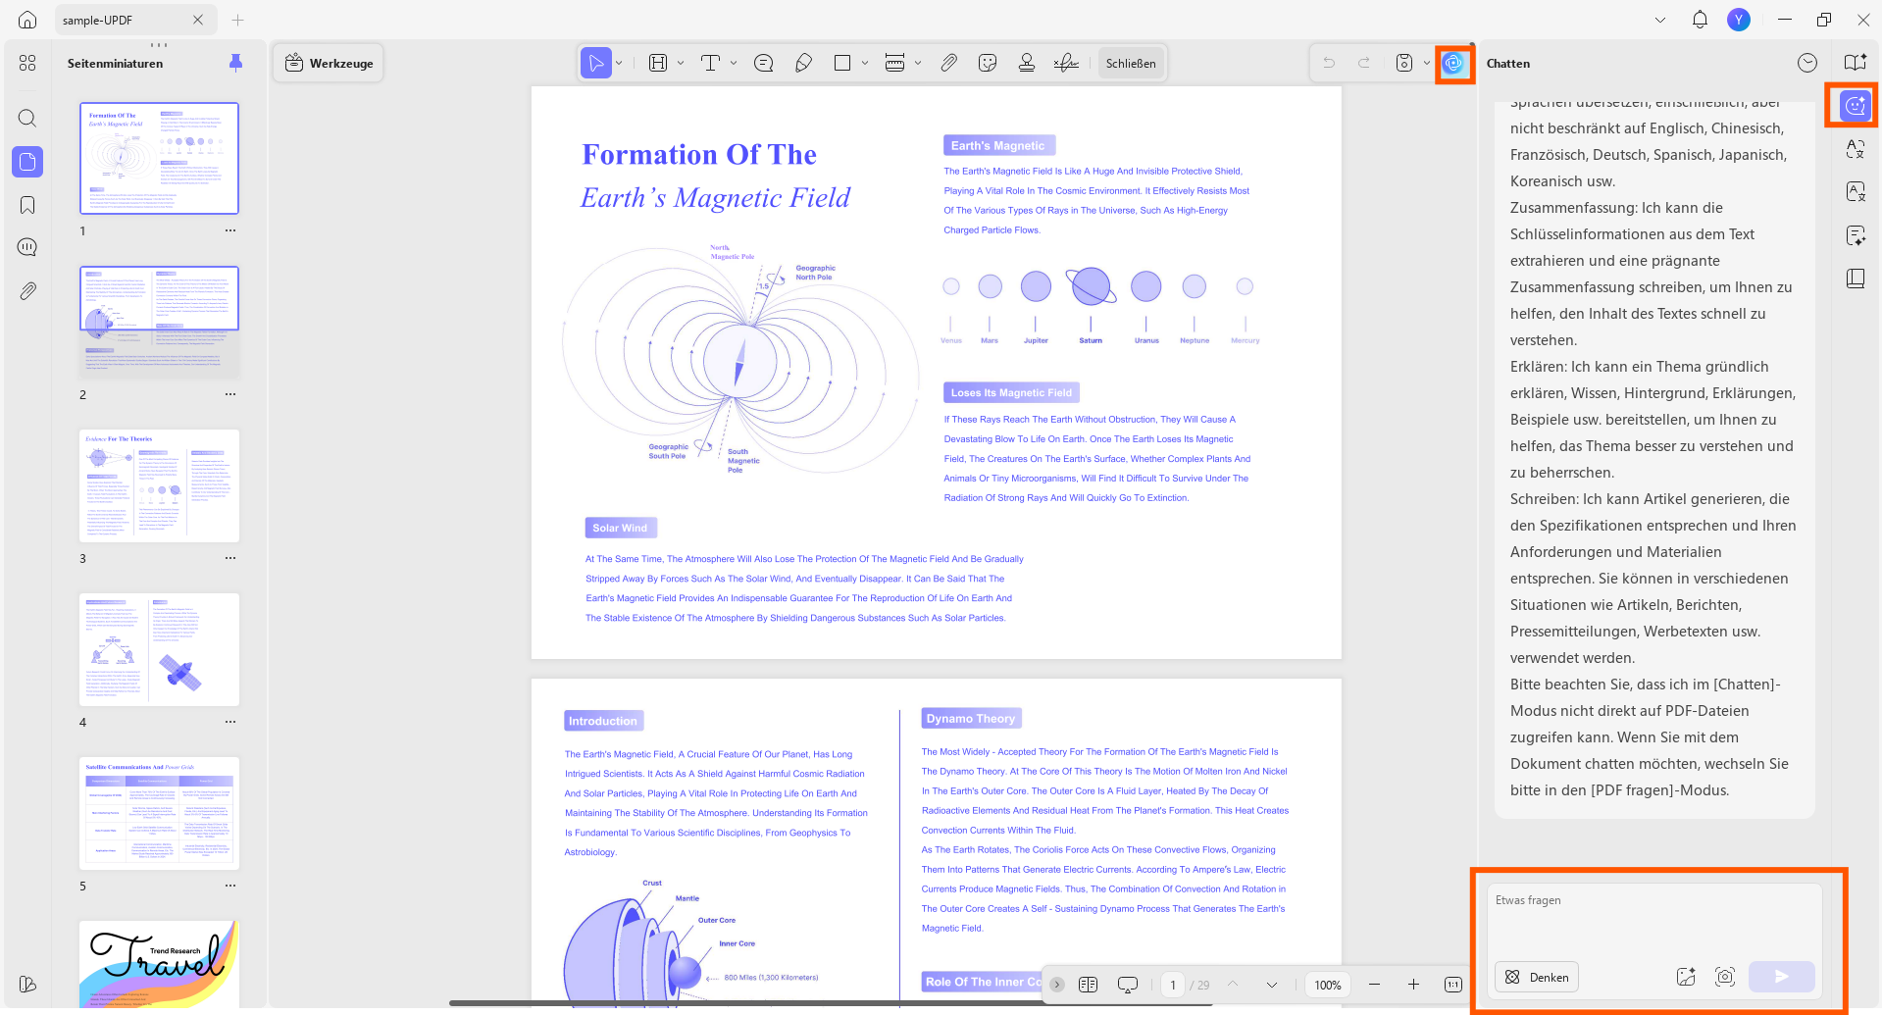
Task: Open the Werkzeuge tools menu
Action: 330,63
